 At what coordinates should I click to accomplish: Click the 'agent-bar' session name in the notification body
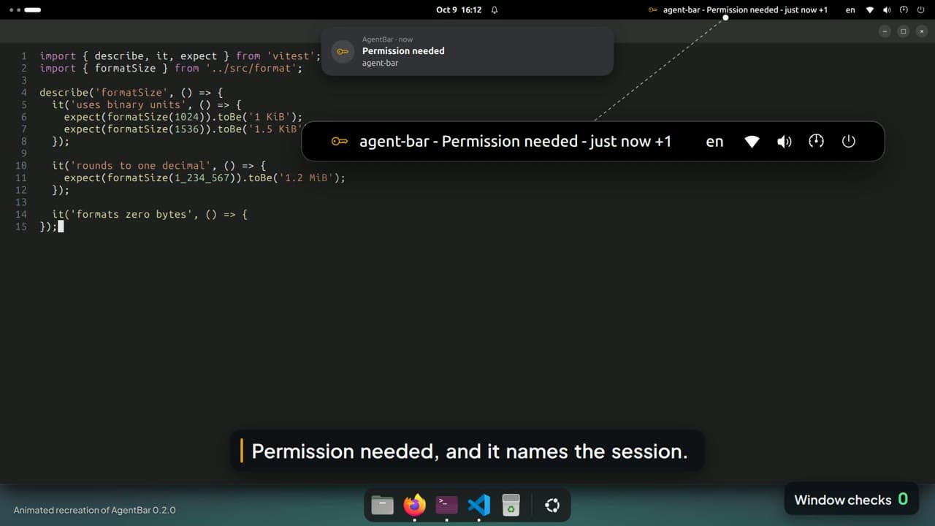tap(380, 63)
